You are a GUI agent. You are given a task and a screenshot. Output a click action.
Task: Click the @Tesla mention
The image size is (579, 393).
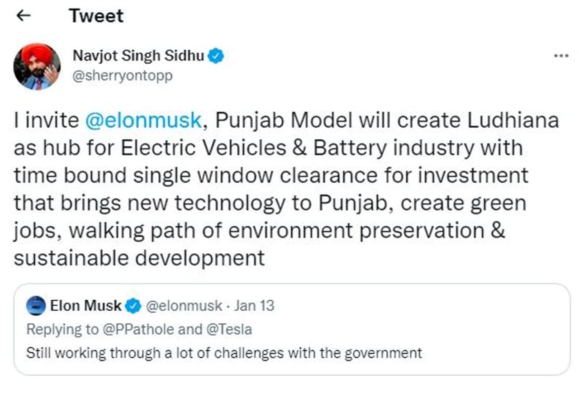(x=229, y=329)
